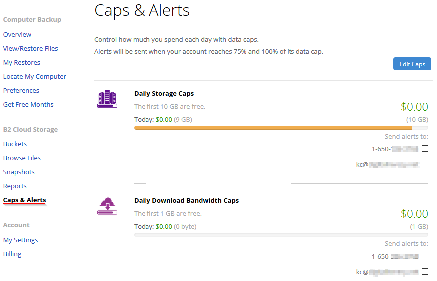Click the Daily Storage Caps server icon
This screenshot has height=281, width=437.
coord(107,99)
